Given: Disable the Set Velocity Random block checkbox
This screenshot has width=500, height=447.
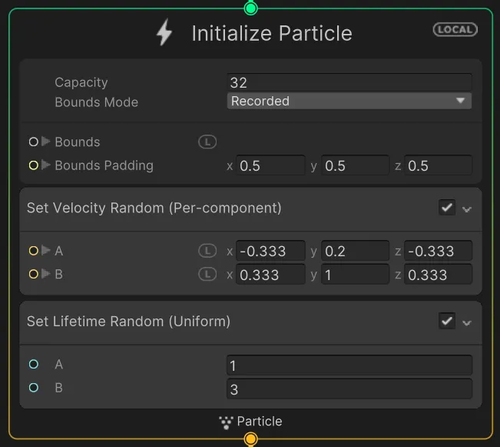Looking at the screenshot, I should coord(446,208).
